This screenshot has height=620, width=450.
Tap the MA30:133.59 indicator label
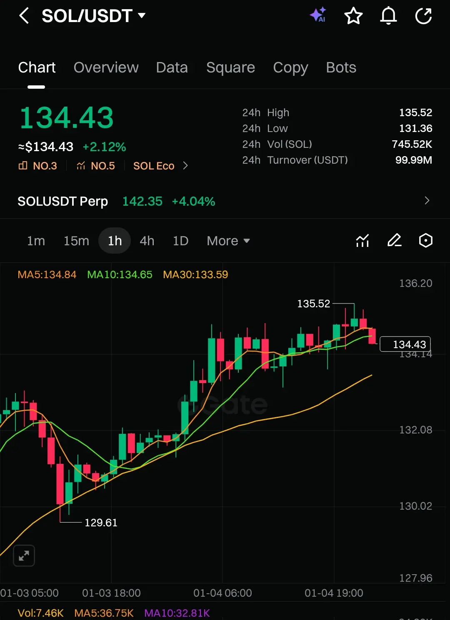tap(195, 275)
